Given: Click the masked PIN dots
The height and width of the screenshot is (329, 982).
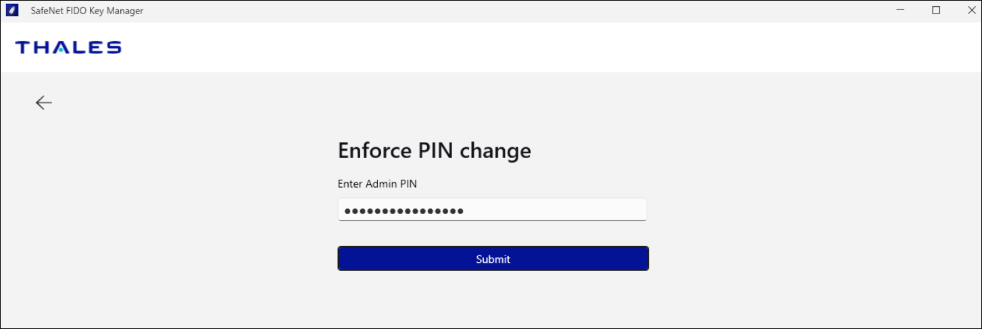Looking at the screenshot, I should [403, 211].
